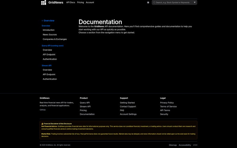Select the Query API (coming soon) section heading

pos(53,46)
